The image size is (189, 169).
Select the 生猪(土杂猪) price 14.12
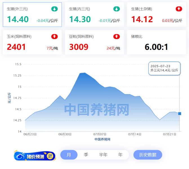coord(142,19)
